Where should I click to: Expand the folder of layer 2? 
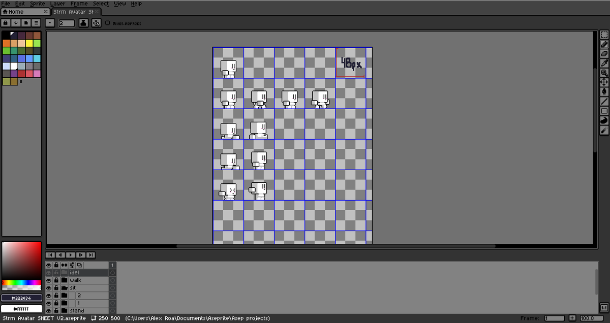pyautogui.click(x=64, y=296)
